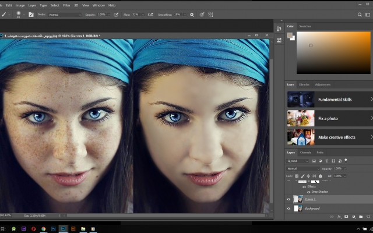Screen dimensions: 373x233
Task: Open layer blend mode Normal dropdown
Action: [x=303, y=168]
